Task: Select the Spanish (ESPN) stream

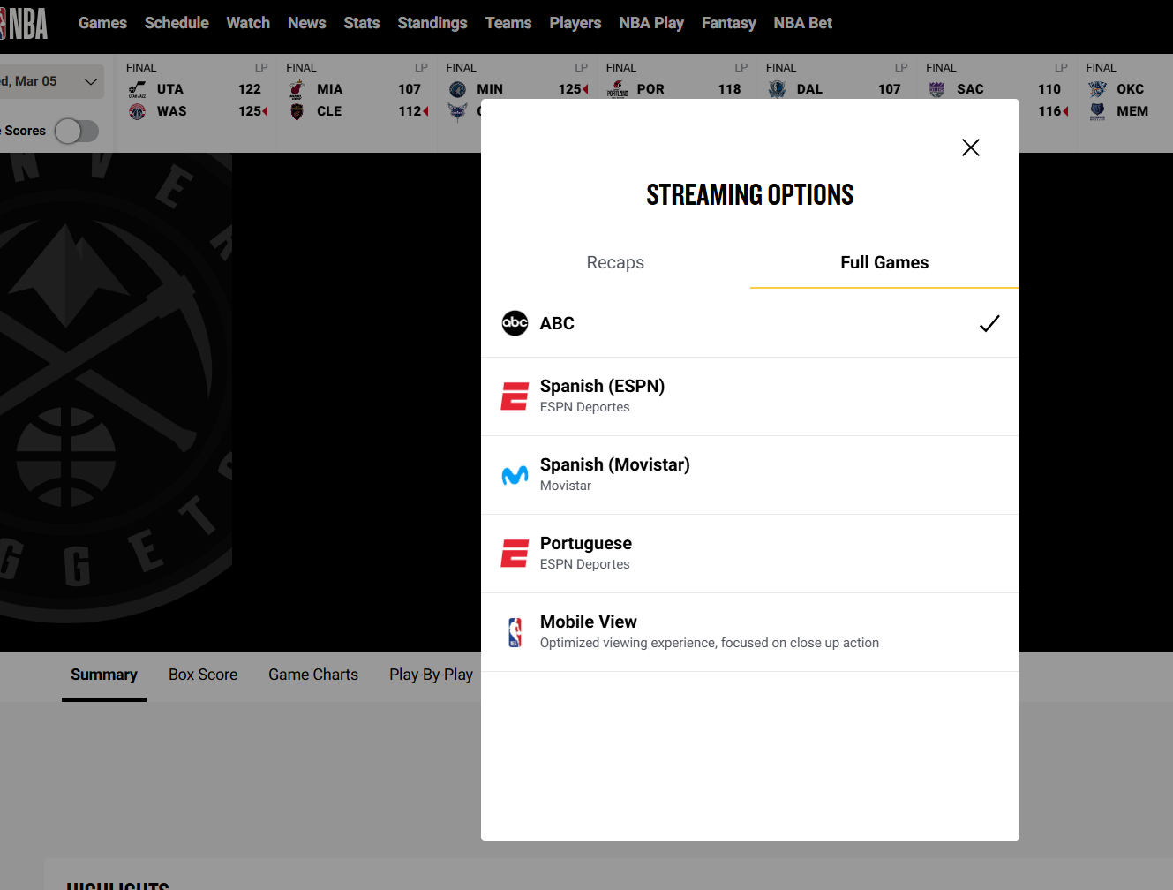Action: [750, 396]
